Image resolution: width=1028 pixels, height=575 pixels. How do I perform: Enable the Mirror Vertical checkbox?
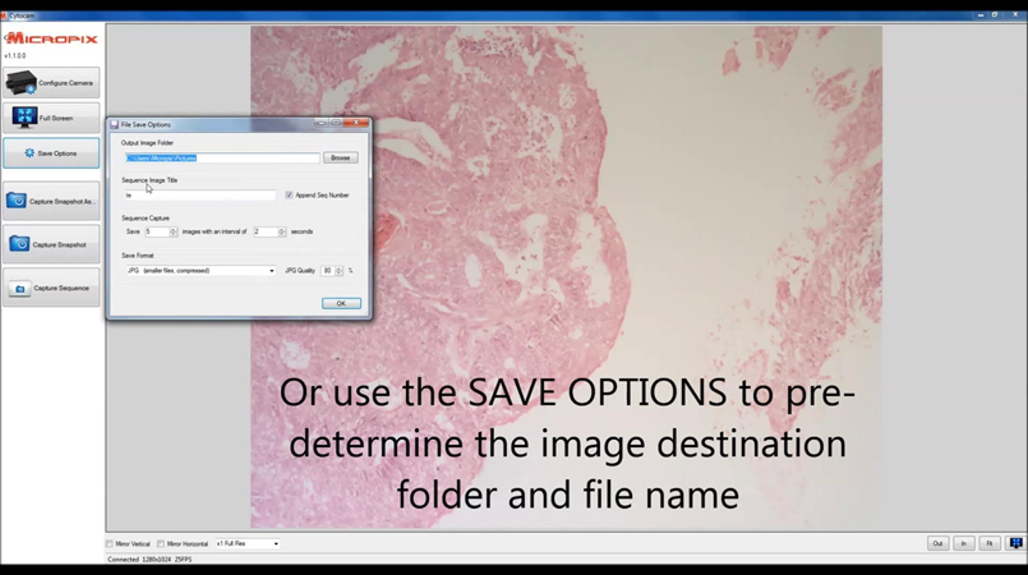109,544
